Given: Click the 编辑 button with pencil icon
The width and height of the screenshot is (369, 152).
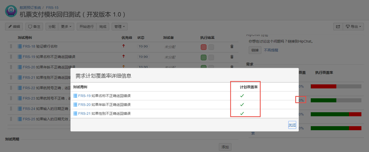Looking at the screenshot, I should pos(14,27).
